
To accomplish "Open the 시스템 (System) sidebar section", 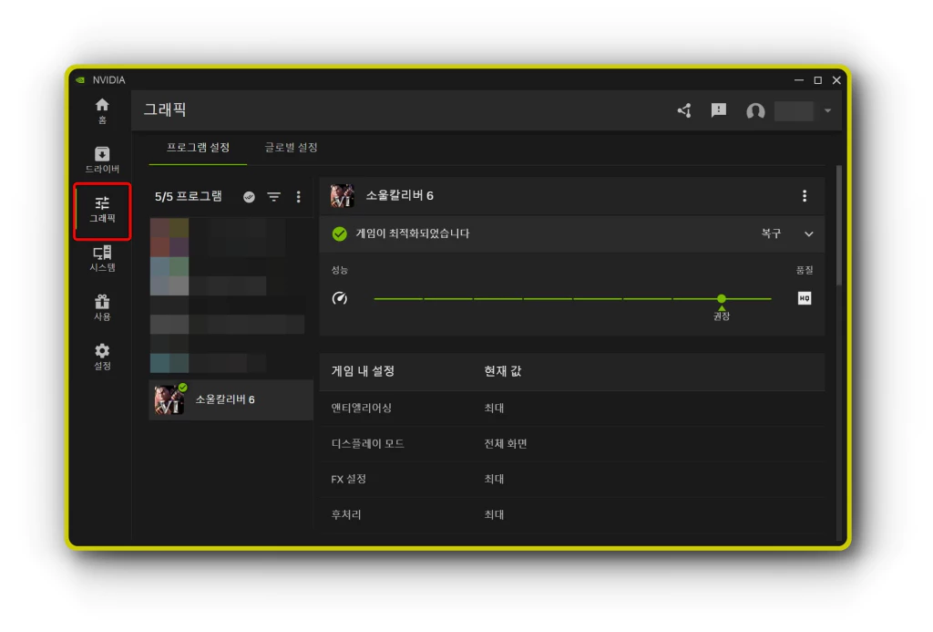I will click(x=102, y=258).
